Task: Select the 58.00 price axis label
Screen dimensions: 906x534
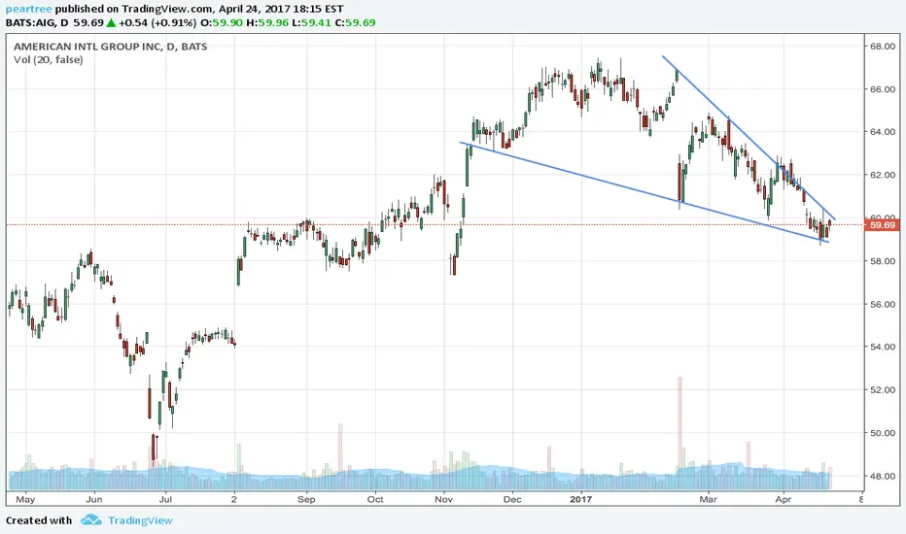Action: point(883,261)
